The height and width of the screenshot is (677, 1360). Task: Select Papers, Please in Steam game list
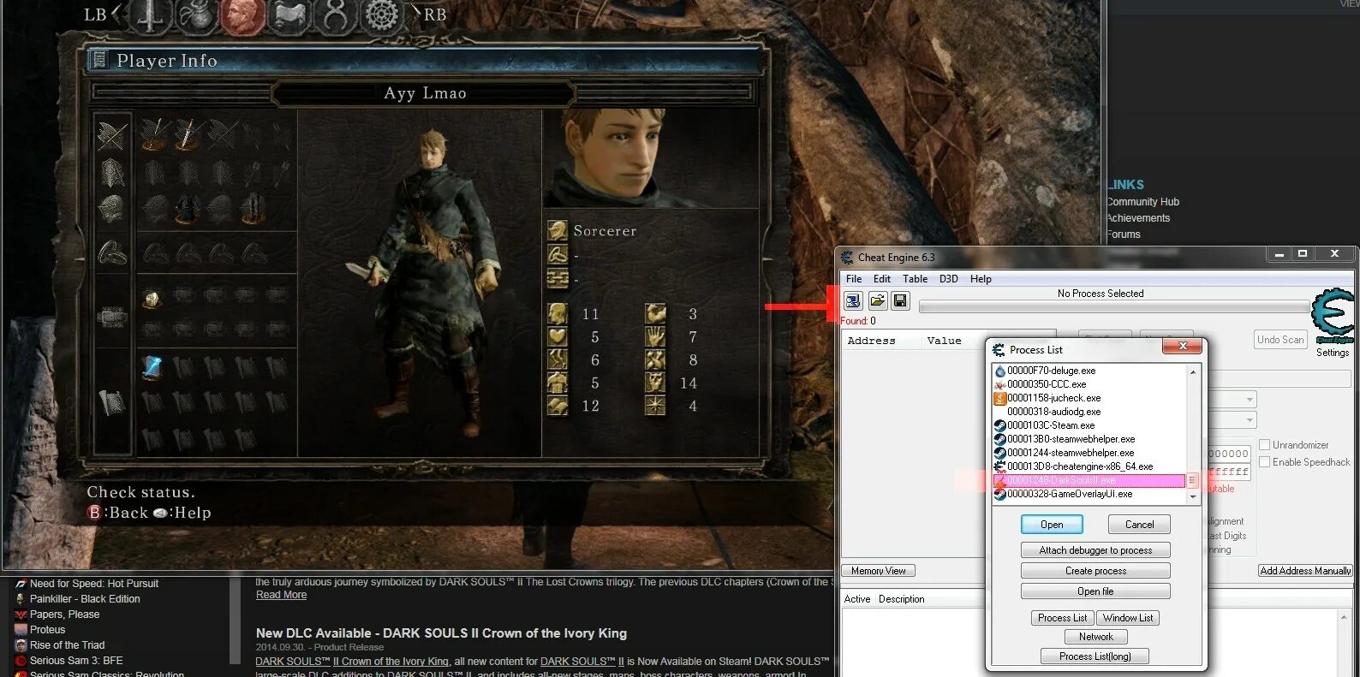click(x=64, y=615)
